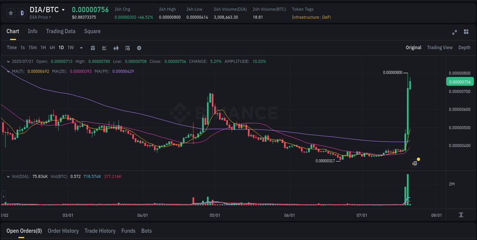This screenshot has height=240, width=477.
Task: Open the date range calendar picker
Action: tap(93, 48)
